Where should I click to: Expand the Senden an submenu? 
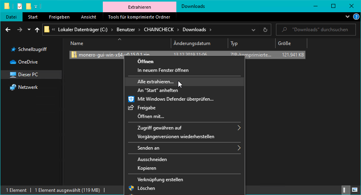point(184,148)
